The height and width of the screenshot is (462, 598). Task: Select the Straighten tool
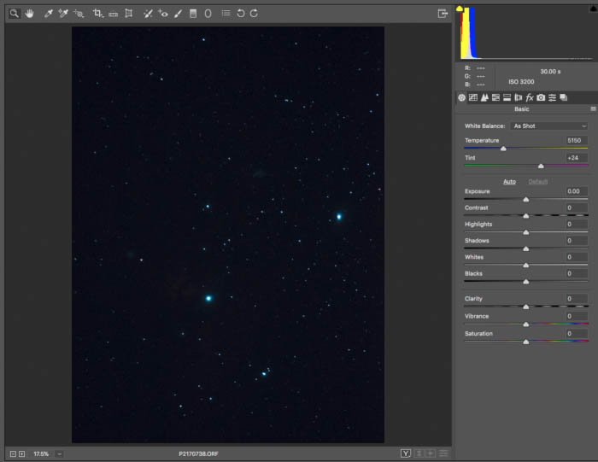tap(114, 15)
